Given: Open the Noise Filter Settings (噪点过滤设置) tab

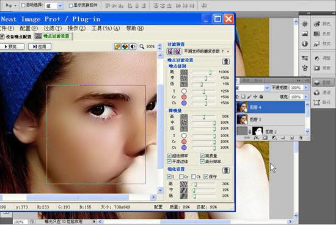Looking at the screenshot, I should pos(53,36).
